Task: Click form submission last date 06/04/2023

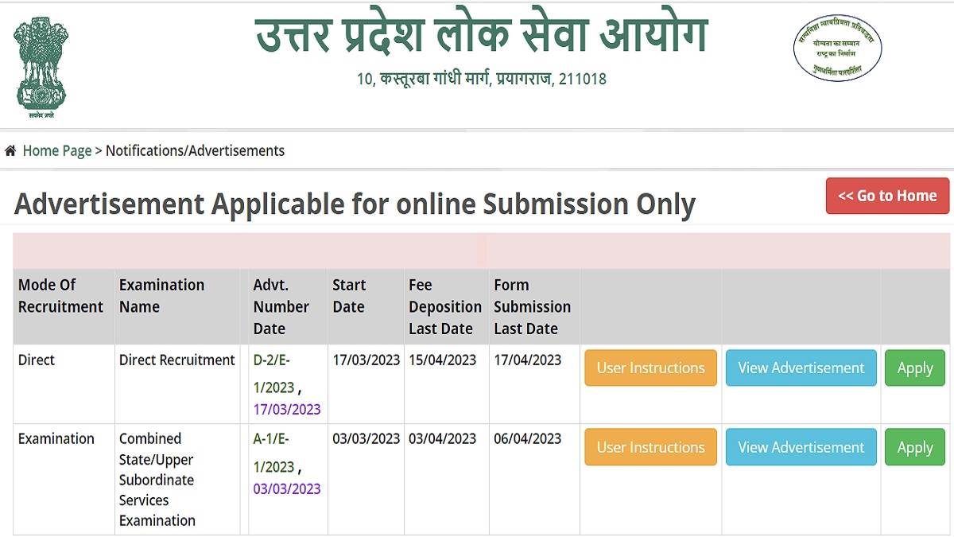Action: coord(527,438)
